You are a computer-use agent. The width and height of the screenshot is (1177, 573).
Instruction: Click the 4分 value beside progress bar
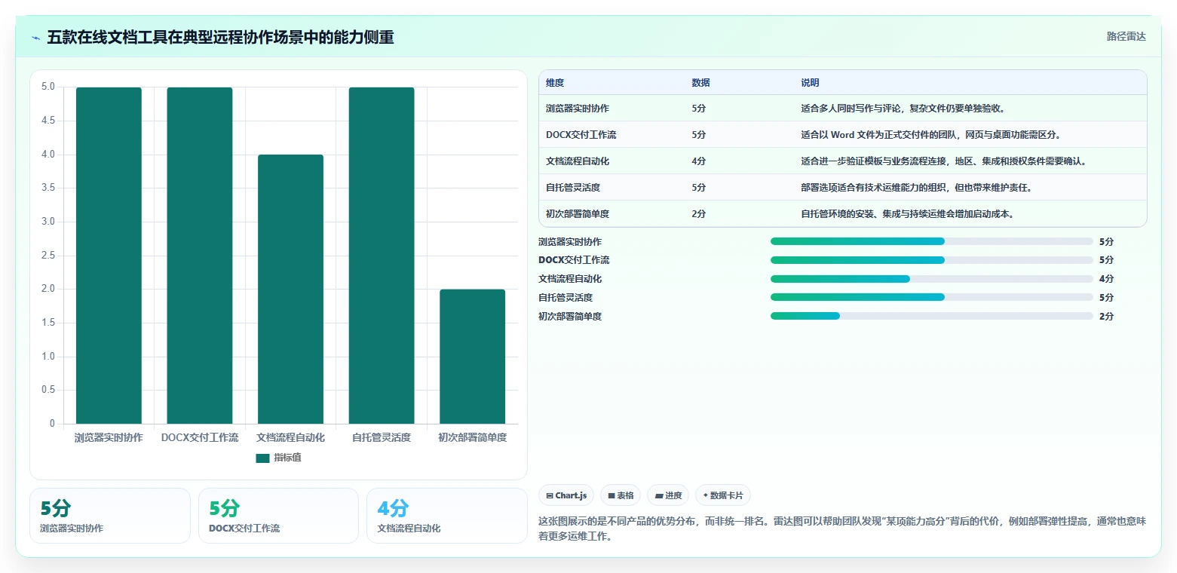point(1106,279)
